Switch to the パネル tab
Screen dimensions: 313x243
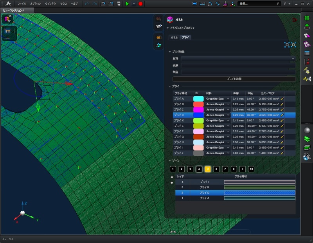point(174,38)
